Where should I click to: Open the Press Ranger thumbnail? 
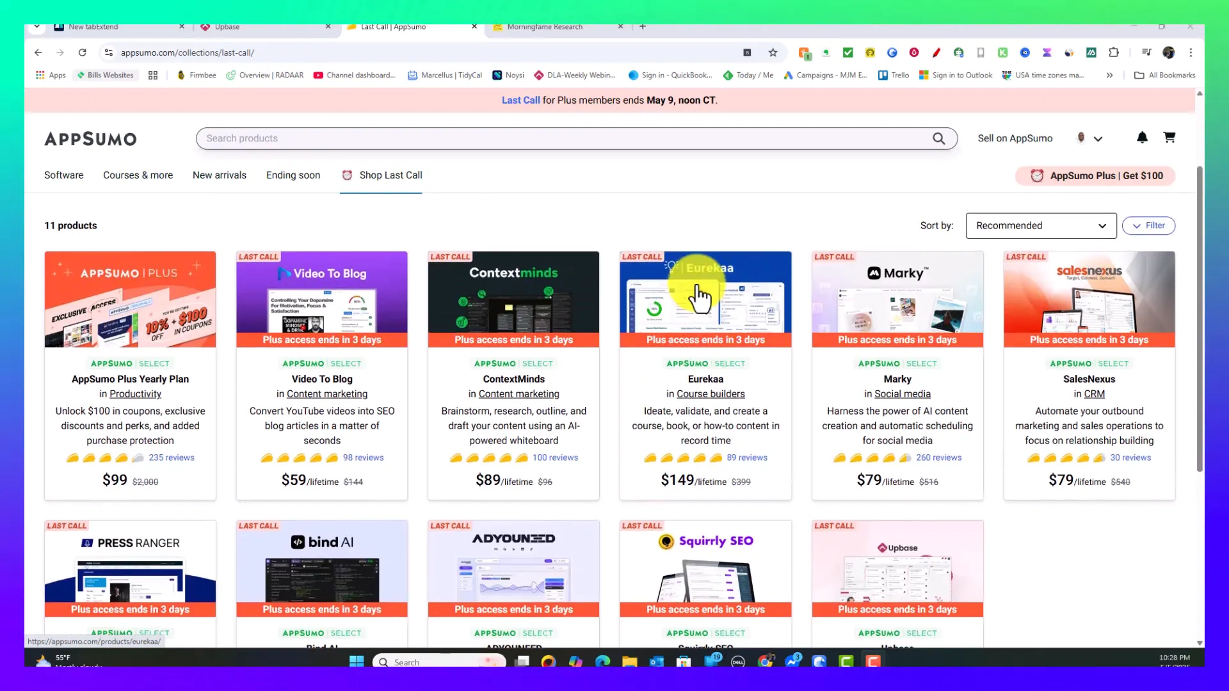[x=130, y=568]
